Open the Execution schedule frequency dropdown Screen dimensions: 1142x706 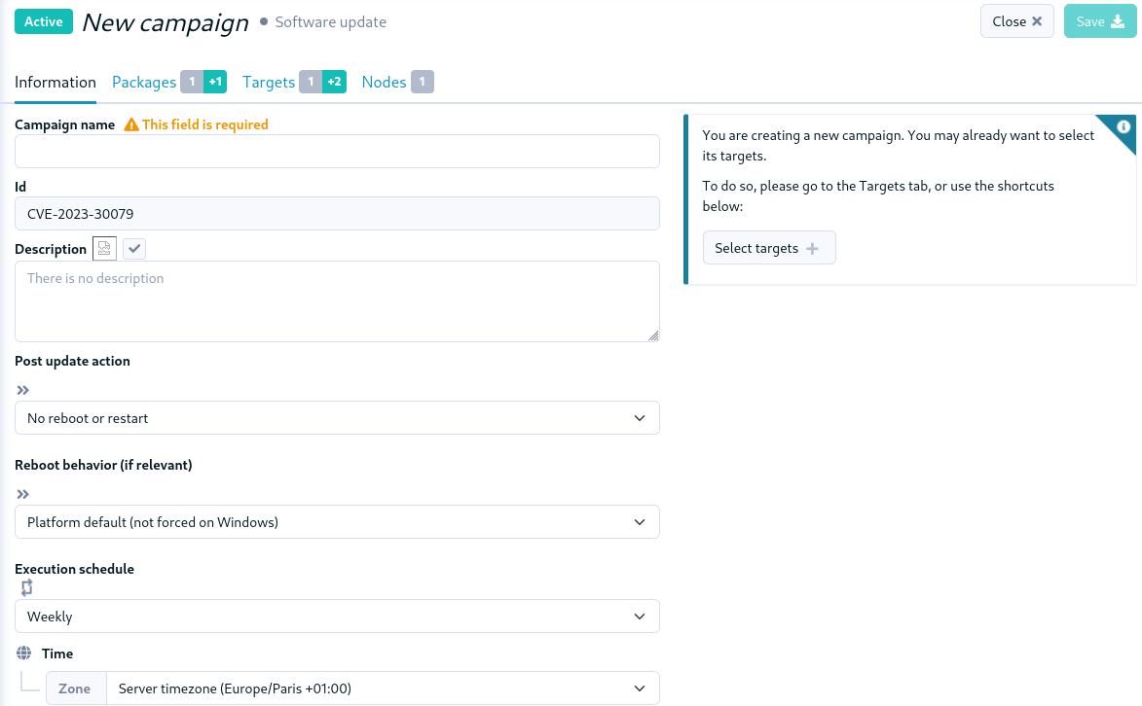click(x=337, y=616)
